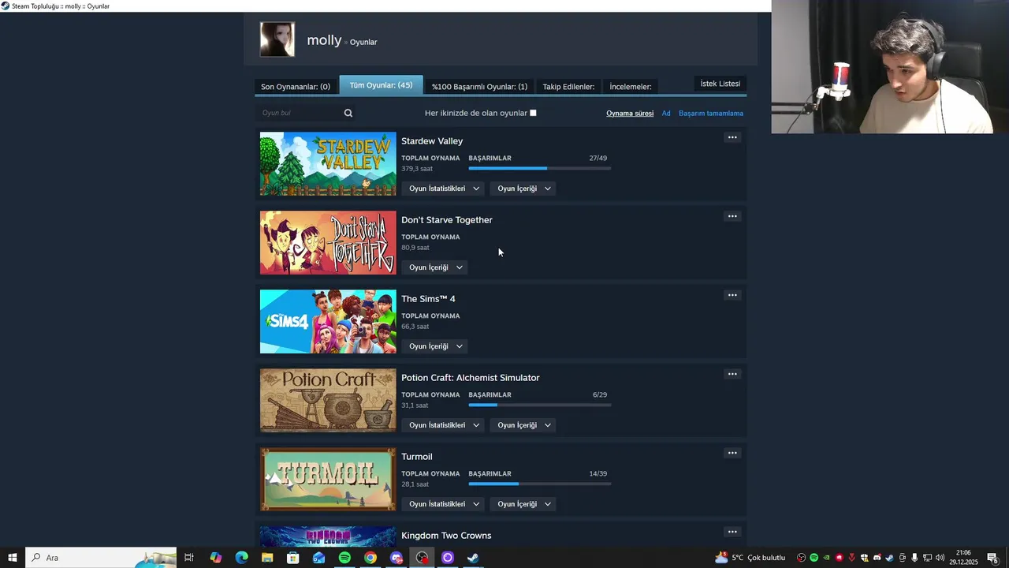The width and height of the screenshot is (1009, 568).
Task: Select the Tüm Oyunlar (45) tab
Action: click(x=381, y=85)
